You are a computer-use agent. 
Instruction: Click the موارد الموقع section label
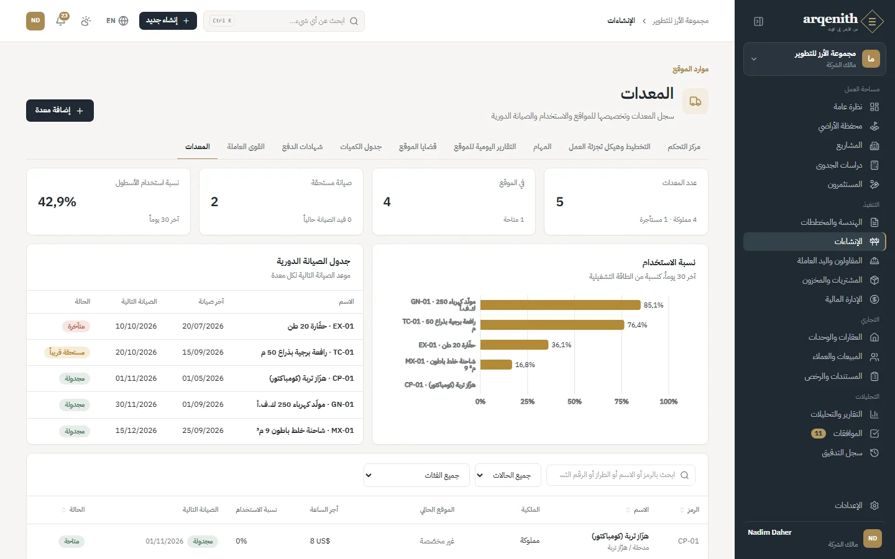691,69
